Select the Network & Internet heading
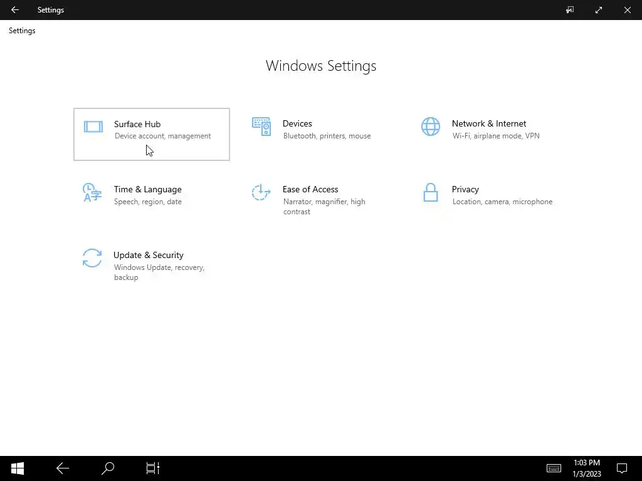This screenshot has width=642, height=481. pyautogui.click(x=489, y=123)
